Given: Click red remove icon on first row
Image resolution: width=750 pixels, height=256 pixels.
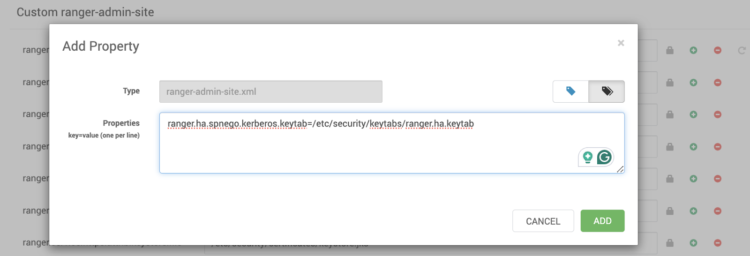Looking at the screenshot, I should [717, 50].
